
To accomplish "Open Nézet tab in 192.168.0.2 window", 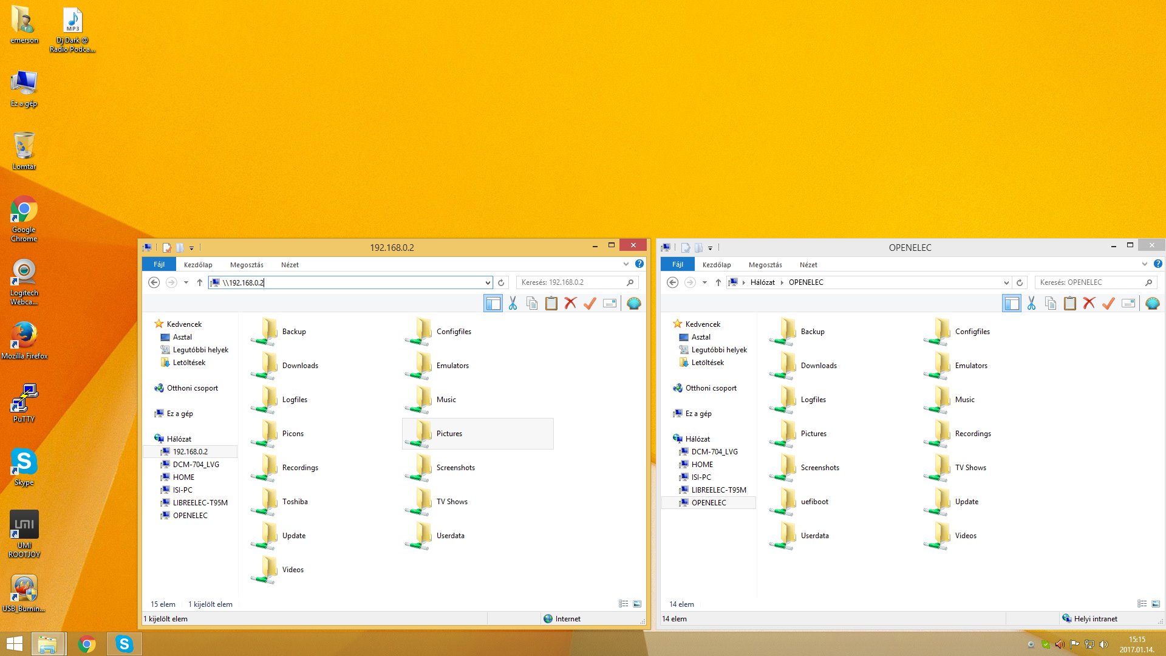I will (x=290, y=265).
